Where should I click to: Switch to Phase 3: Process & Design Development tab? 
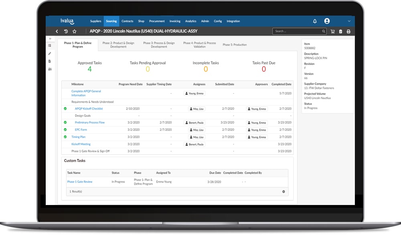[x=159, y=45]
